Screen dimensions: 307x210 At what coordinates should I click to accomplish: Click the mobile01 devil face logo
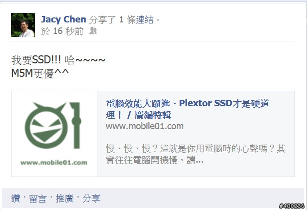(46, 125)
